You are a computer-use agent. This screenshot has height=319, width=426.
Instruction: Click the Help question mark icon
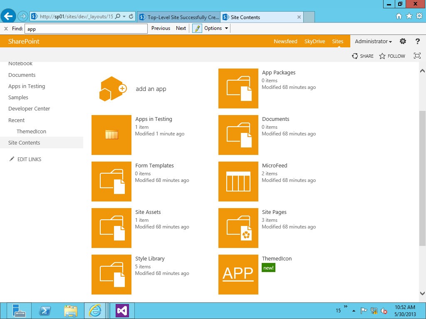[x=417, y=41]
